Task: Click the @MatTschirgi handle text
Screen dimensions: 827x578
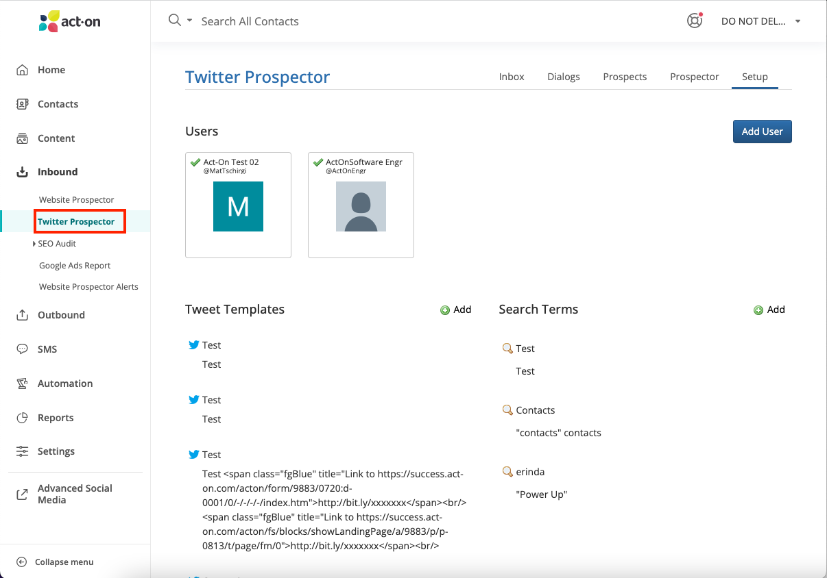Action: [x=225, y=171]
